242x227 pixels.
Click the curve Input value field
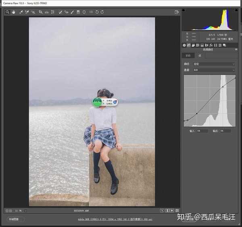[202, 131]
